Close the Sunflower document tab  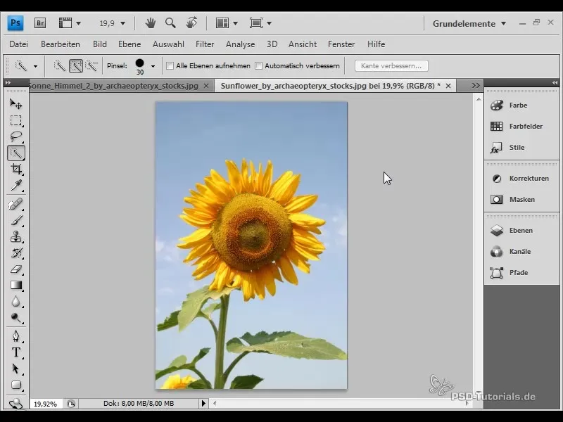pos(448,86)
